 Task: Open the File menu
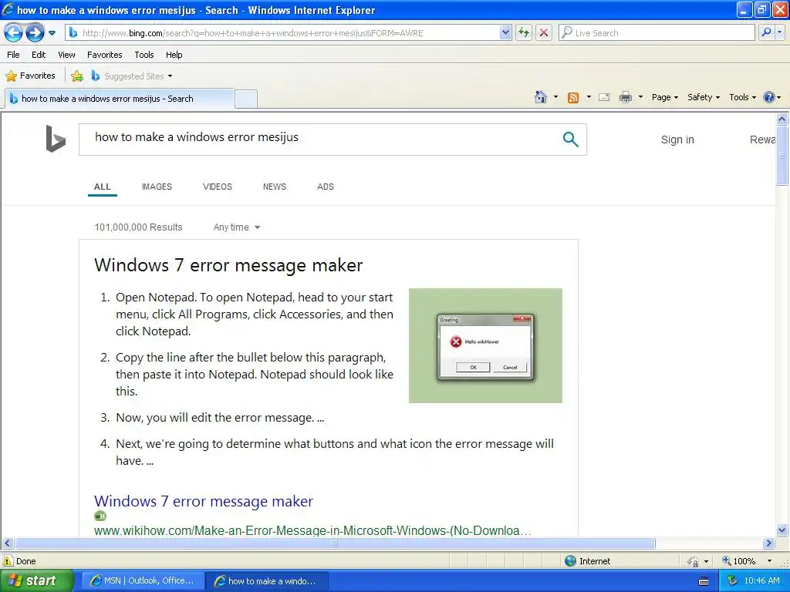coord(14,55)
